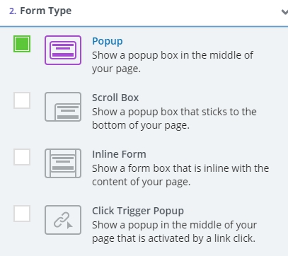288x256 pixels.
Task: Choose the Inline Form title label
Action: coord(119,154)
